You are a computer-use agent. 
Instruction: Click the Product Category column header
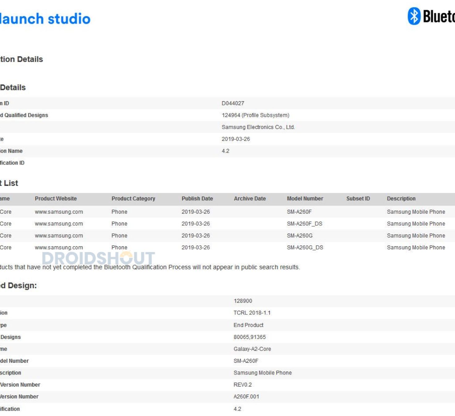[x=133, y=199]
